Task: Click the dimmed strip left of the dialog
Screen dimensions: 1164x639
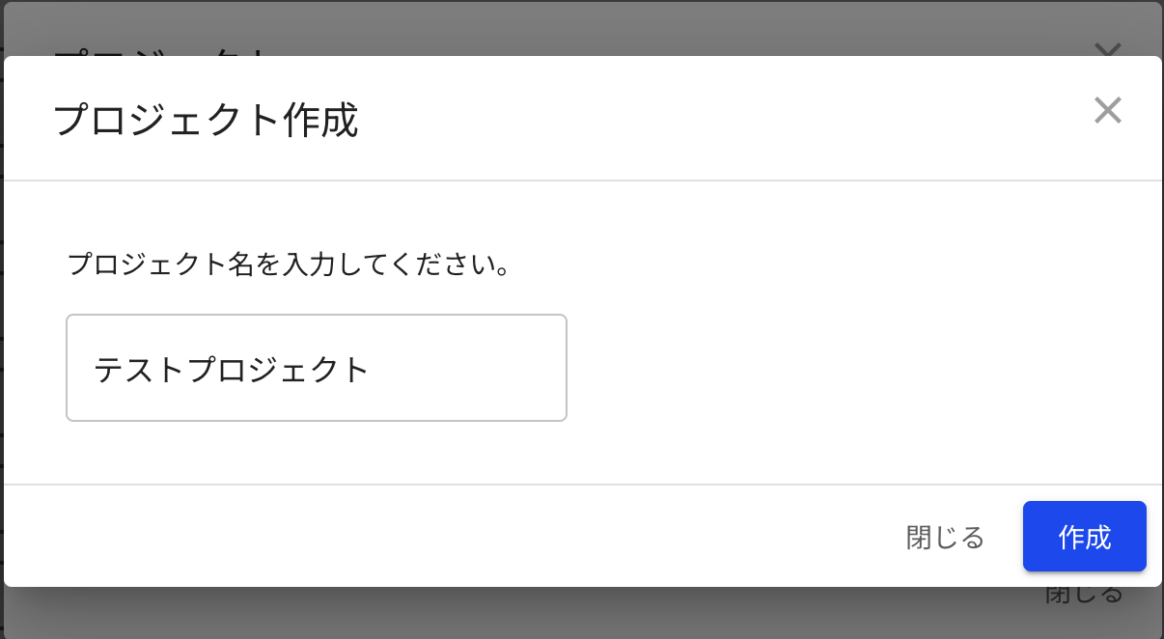Action: (x=2, y=319)
